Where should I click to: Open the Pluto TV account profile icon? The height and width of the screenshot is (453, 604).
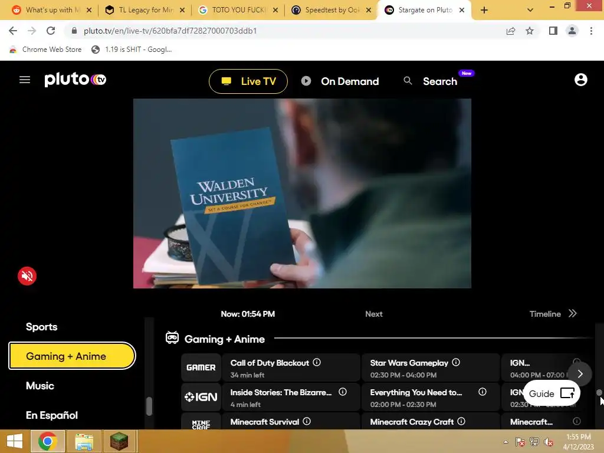pos(580,80)
